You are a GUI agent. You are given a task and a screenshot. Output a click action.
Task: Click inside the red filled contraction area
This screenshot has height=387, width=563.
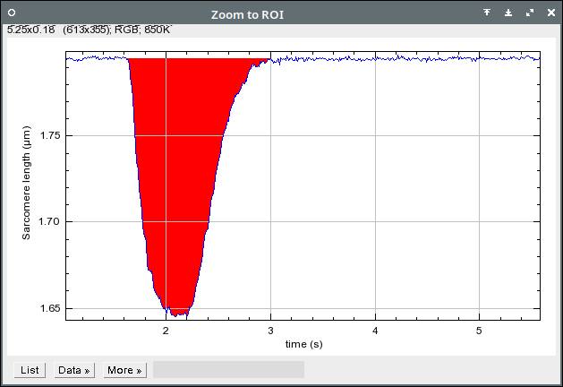(x=179, y=179)
